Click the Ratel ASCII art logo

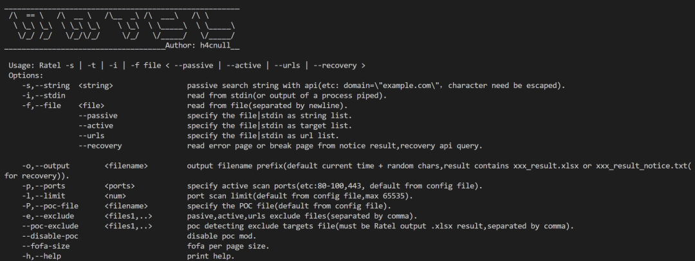(122, 24)
